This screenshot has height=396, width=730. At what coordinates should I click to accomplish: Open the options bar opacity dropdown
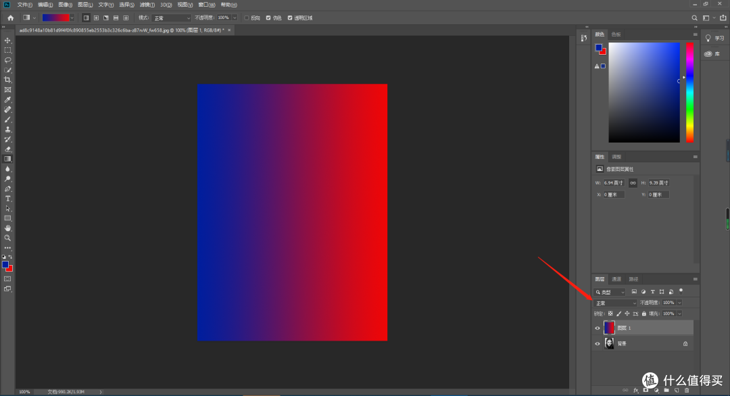click(235, 18)
